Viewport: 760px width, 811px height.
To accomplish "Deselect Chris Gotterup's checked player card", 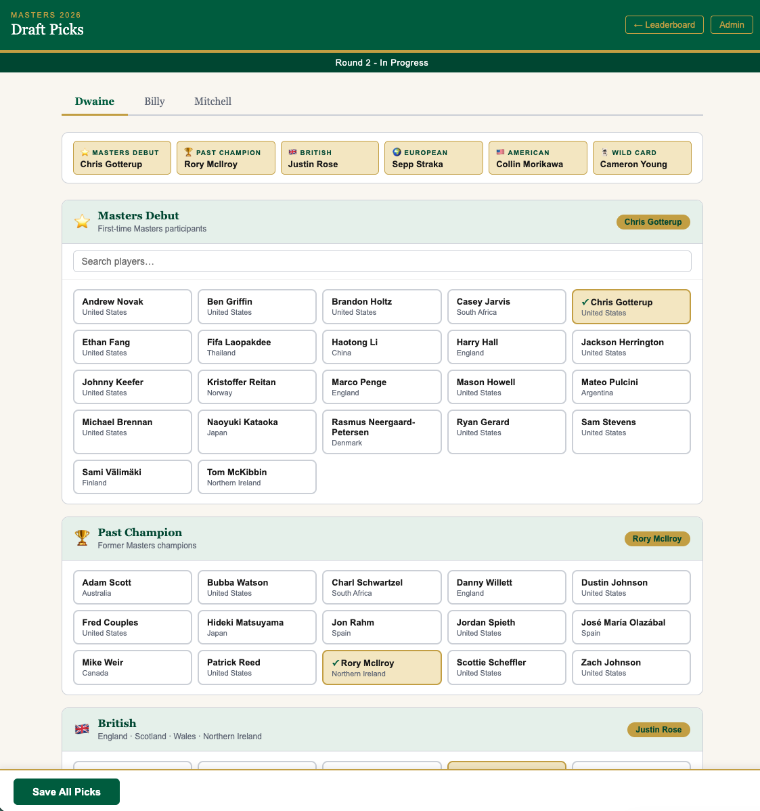I will click(631, 306).
